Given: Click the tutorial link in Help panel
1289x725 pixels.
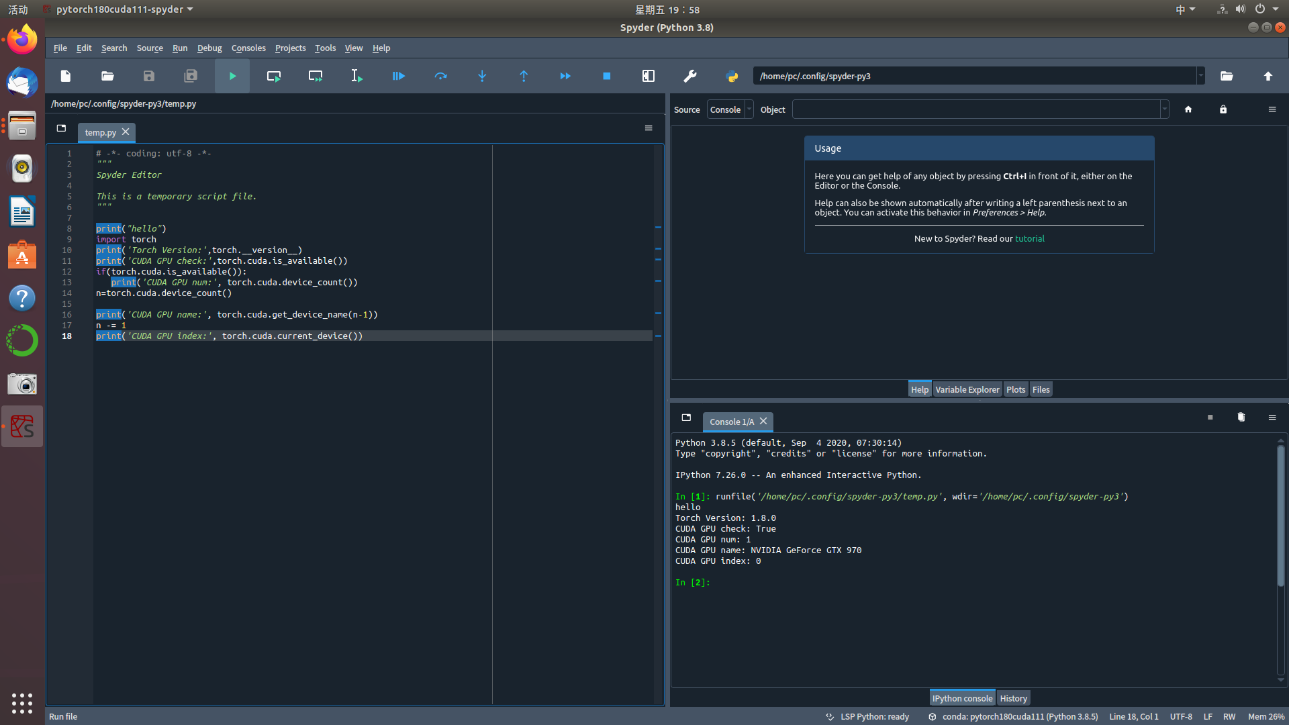Looking at the screenshot, I should [1030, 238].
